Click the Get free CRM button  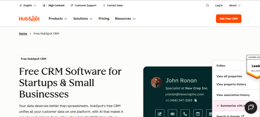coord(229,19)
